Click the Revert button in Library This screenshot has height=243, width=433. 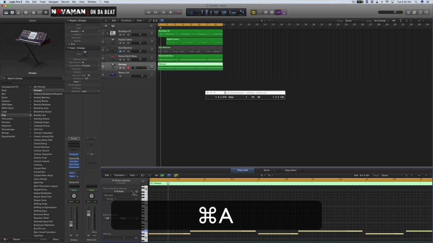pyautogui.click(x=16, y=239)
